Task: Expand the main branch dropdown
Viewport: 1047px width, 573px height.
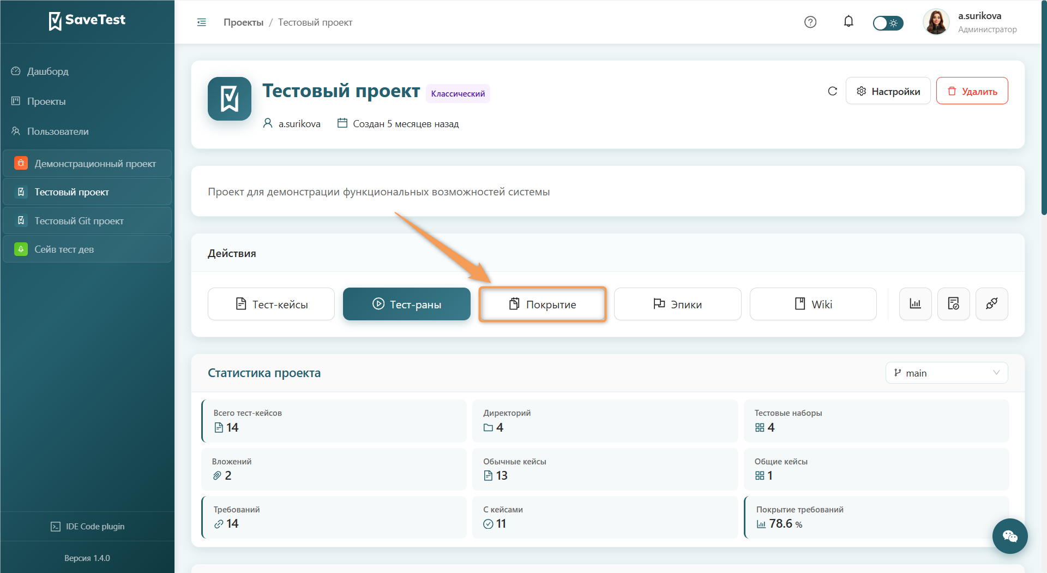Action: 946,373
